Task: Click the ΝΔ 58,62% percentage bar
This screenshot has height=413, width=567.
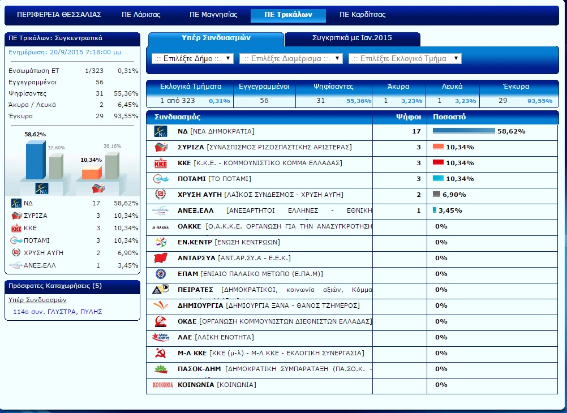Action: coord(464,131)
